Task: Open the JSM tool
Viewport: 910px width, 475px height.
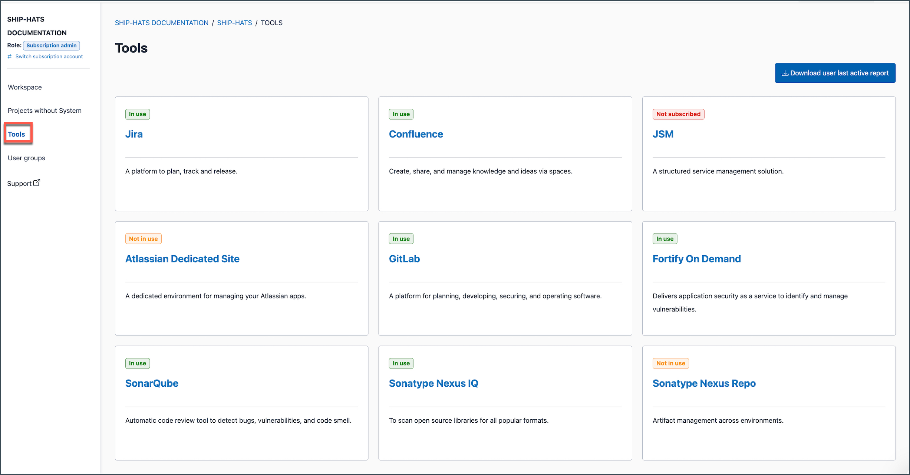Action: click(663, 134)
